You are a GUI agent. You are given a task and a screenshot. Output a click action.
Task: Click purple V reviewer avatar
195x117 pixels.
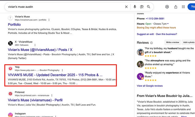[140, 77]
